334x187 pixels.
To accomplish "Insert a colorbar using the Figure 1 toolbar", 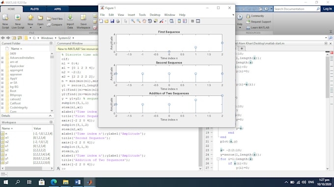I will 179,21.
